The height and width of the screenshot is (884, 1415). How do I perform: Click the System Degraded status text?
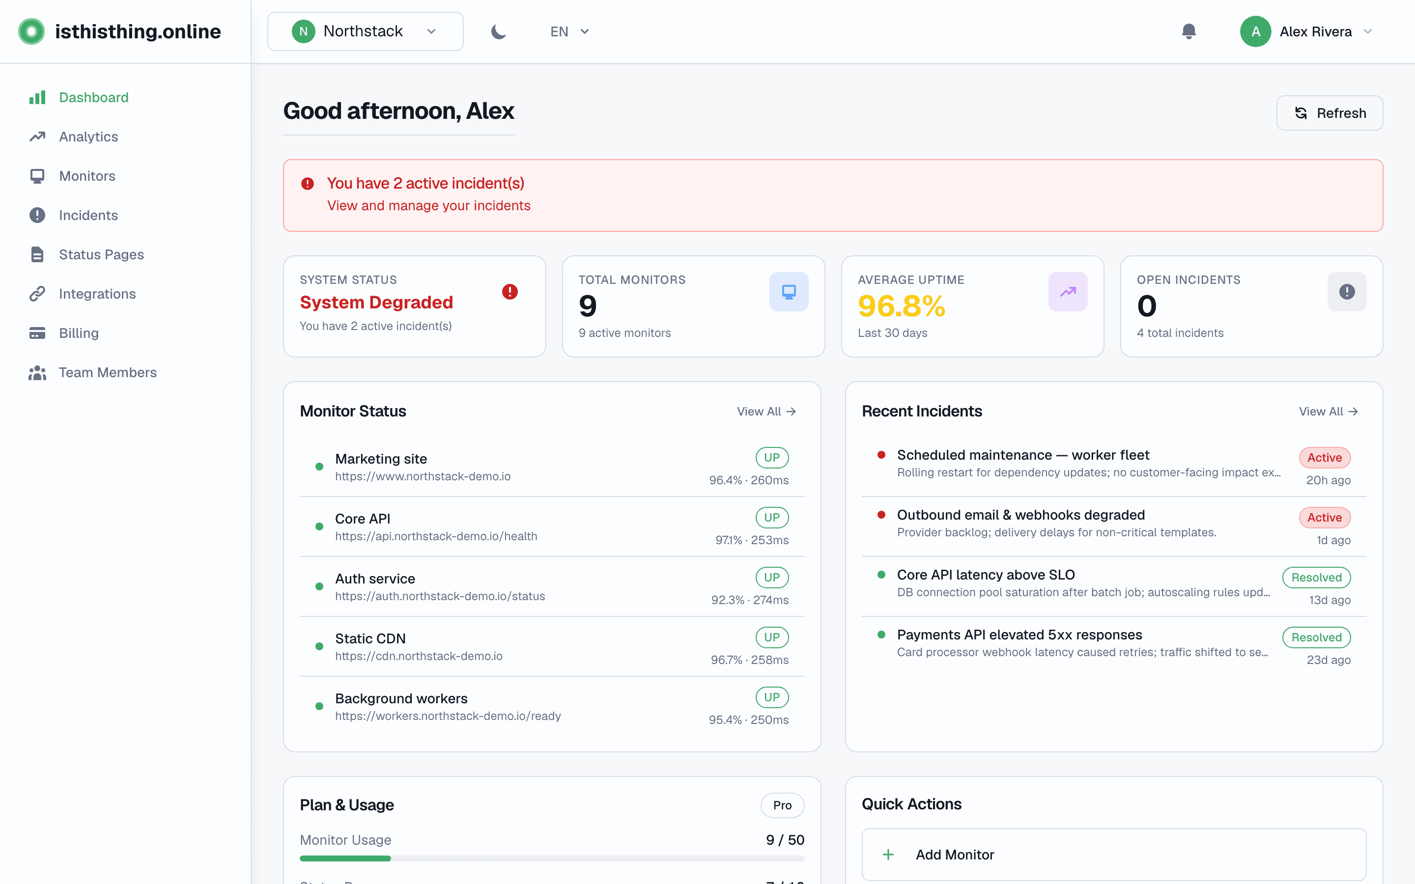[x=376, y=302]
